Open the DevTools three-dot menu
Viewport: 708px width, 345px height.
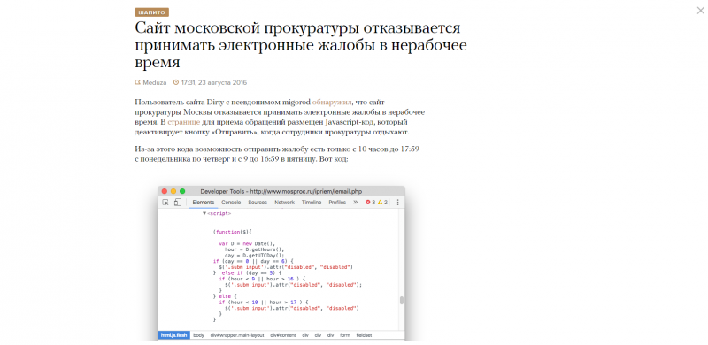tap(397, 203)
